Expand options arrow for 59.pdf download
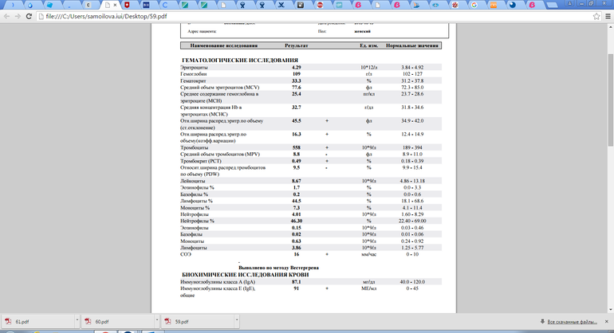Viewport: 614px width, 333px height. click(236, 322)
